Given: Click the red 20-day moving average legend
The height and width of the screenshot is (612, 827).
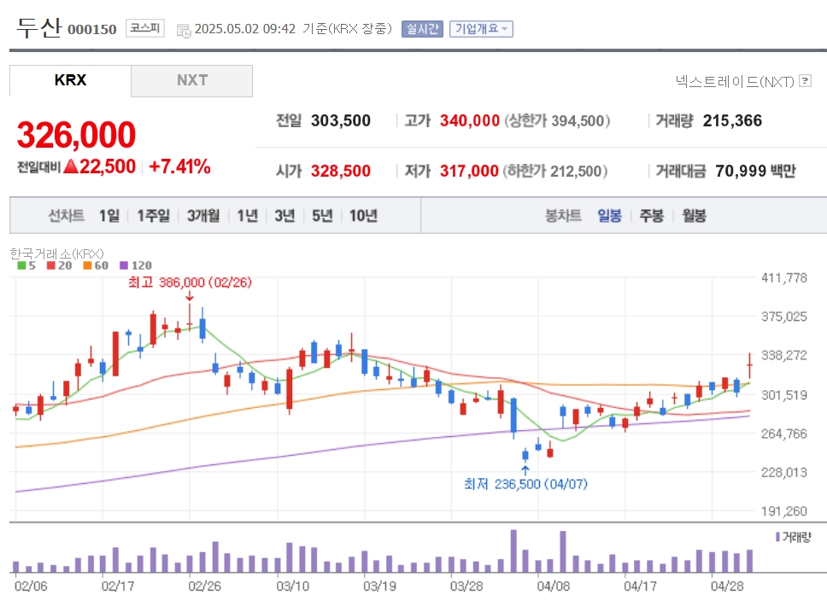Looking at the screenshot, I should [x=59, y=265].
